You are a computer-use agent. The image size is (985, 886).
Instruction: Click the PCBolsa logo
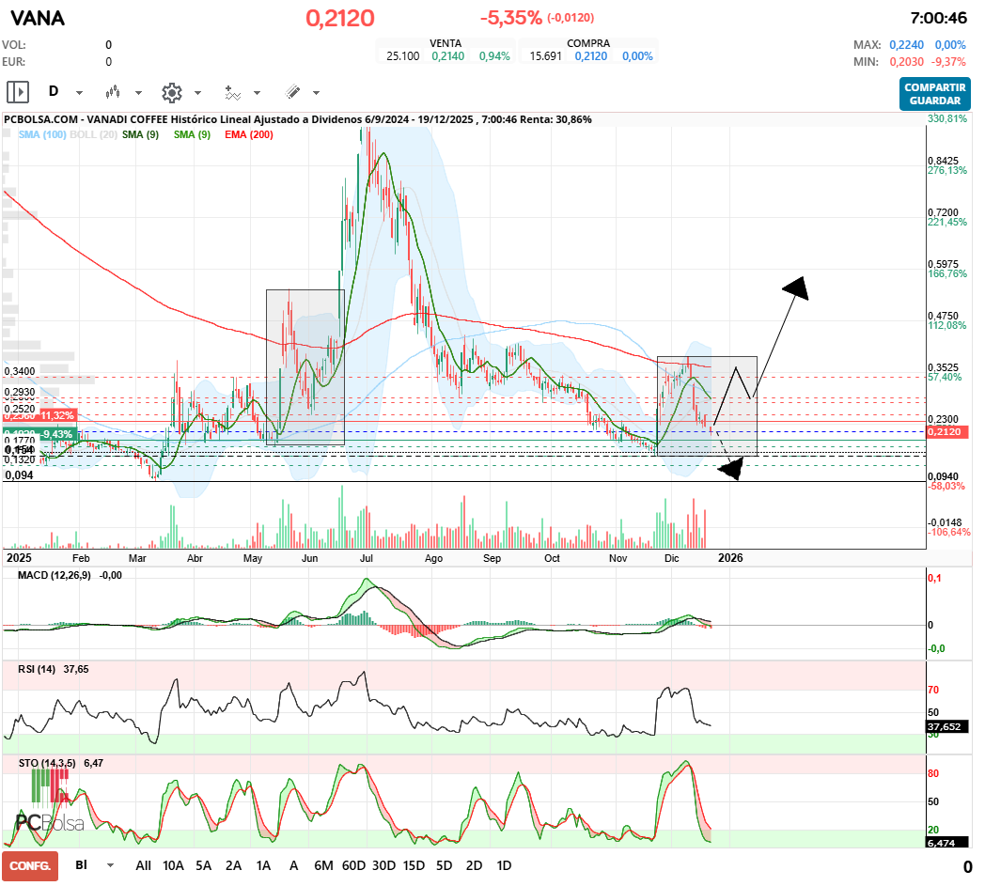tap(49, 822)
